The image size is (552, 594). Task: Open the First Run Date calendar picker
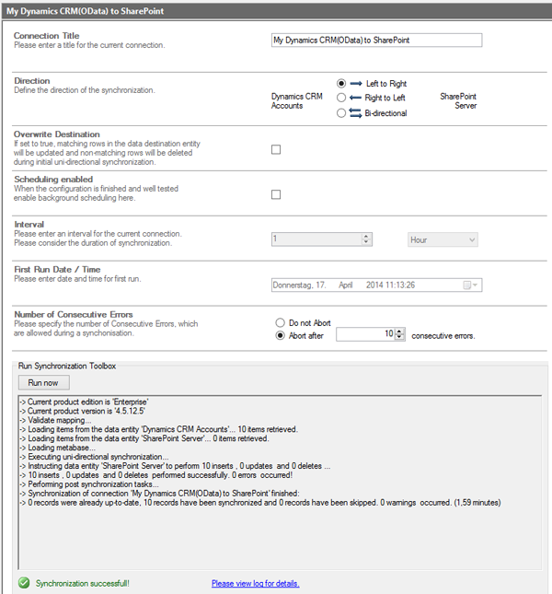[x=468, y=285]
